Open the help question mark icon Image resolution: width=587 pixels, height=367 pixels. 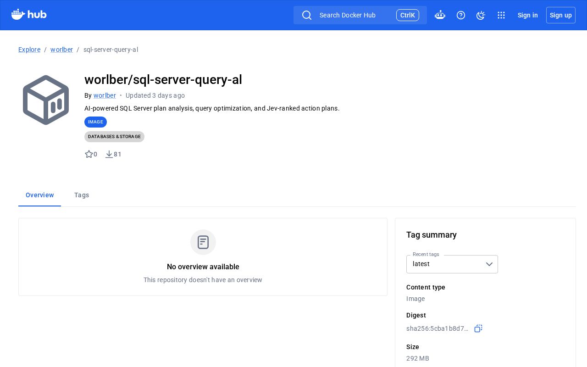[x=461, y=15]
